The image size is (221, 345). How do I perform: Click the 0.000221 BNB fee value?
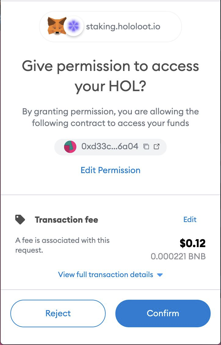click(178, 256)
